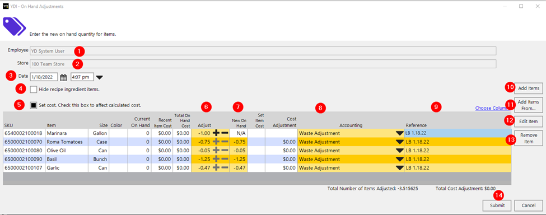Submit the on hand adjustments
The image size is (546, 215).
pyautogui.click(x=497, y=205)
